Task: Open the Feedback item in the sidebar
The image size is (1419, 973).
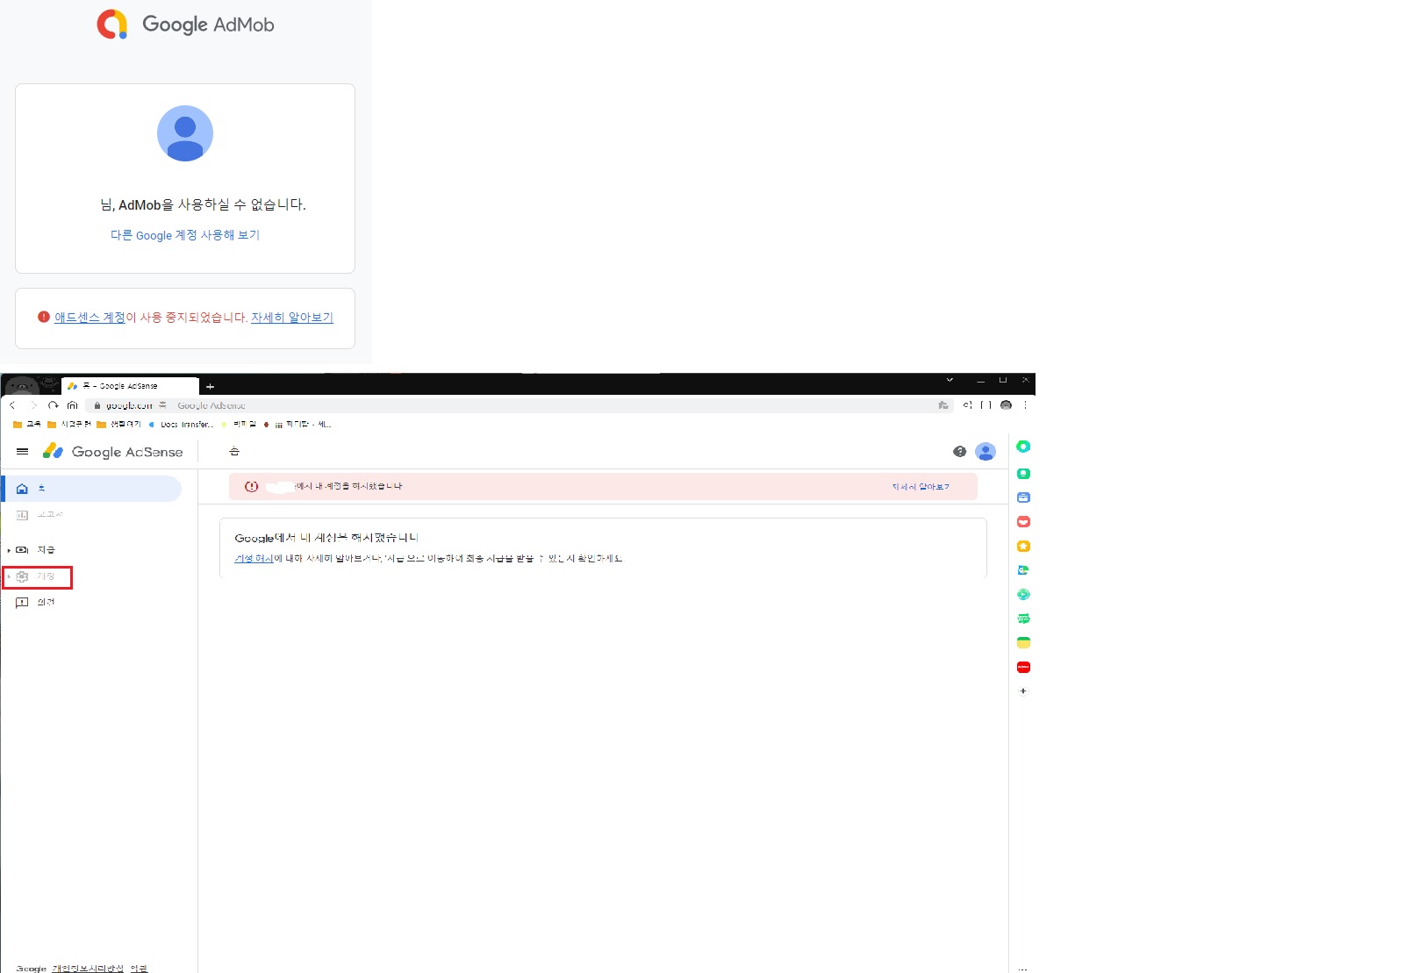Action: (x=36, y=603)
